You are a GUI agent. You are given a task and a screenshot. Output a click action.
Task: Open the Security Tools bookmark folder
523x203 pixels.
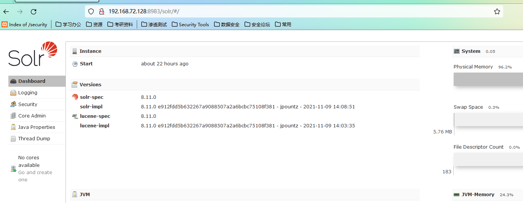pyautogui.click(x=190, y=24)
